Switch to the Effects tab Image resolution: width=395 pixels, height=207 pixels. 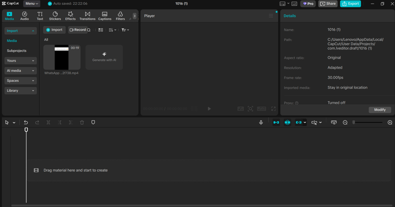pos(70,16)
